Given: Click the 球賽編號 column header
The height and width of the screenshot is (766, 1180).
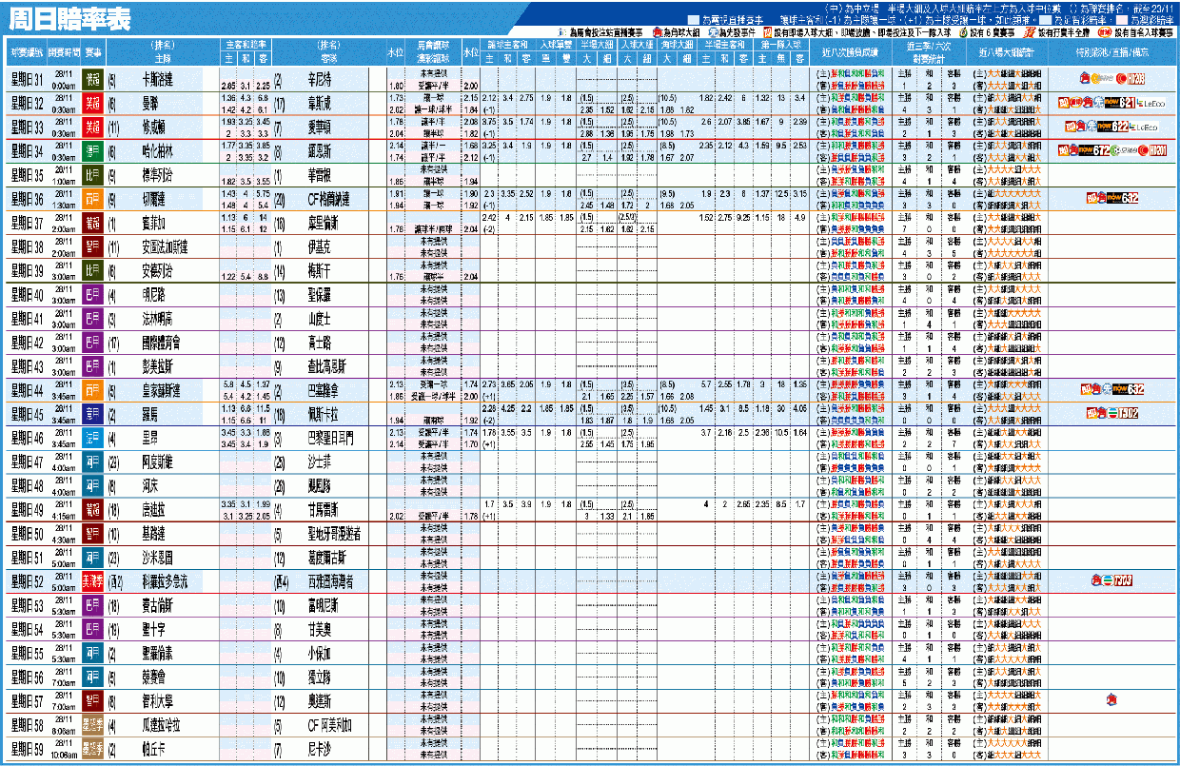Looking at the screenshot, I should [x=25, y=51].
